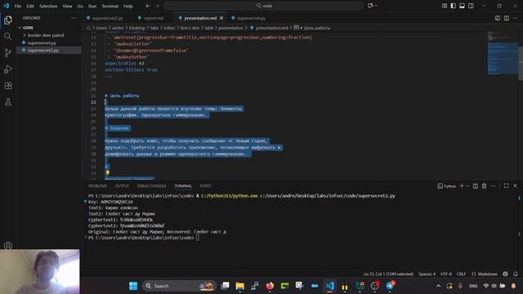Click the Copilot chat icon in title bar
The height and width of the screenshot is (294, 523).
coord(370,6)
